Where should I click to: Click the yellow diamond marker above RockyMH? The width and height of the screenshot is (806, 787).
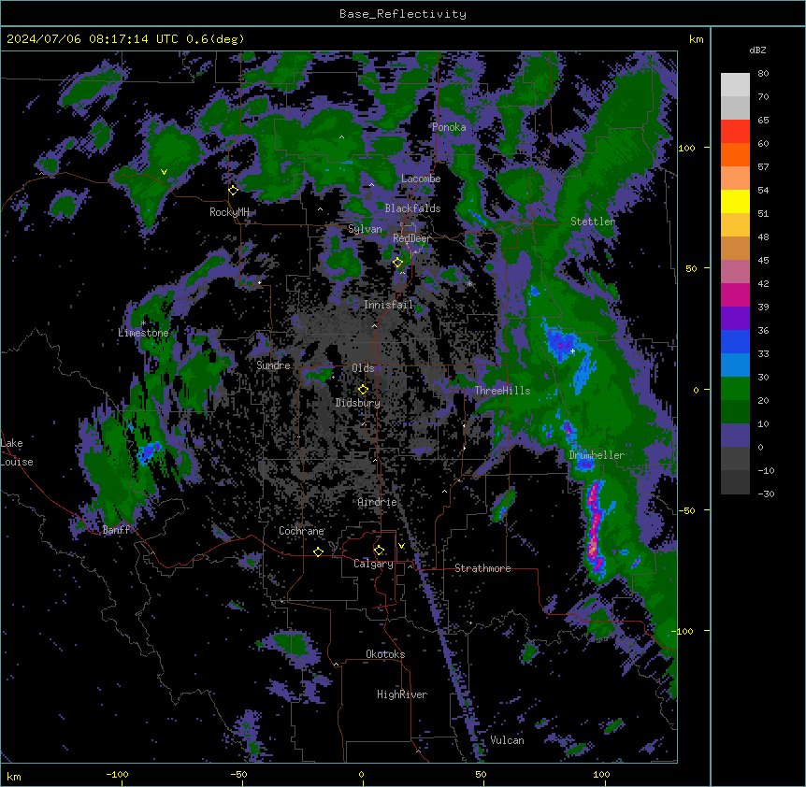click(x=233, y=190)
